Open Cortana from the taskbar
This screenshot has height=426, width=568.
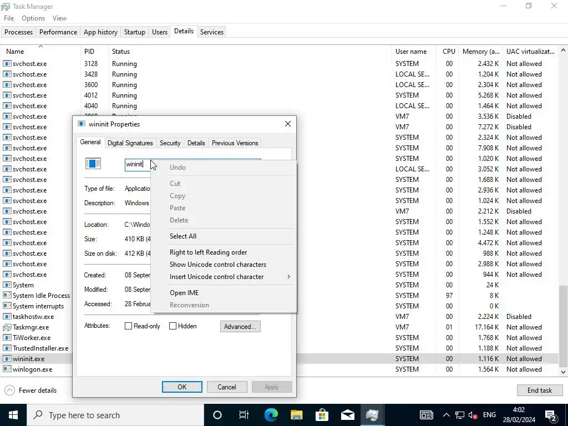pos(217,415)
